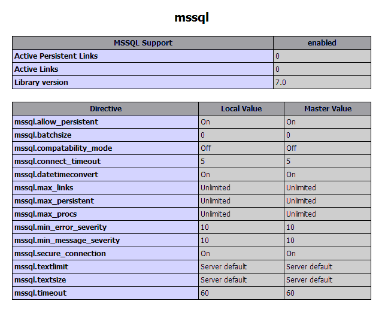The image size is (391, 310).
Task: Select the Active Persistent Links row label
Action: click(56, 56)
